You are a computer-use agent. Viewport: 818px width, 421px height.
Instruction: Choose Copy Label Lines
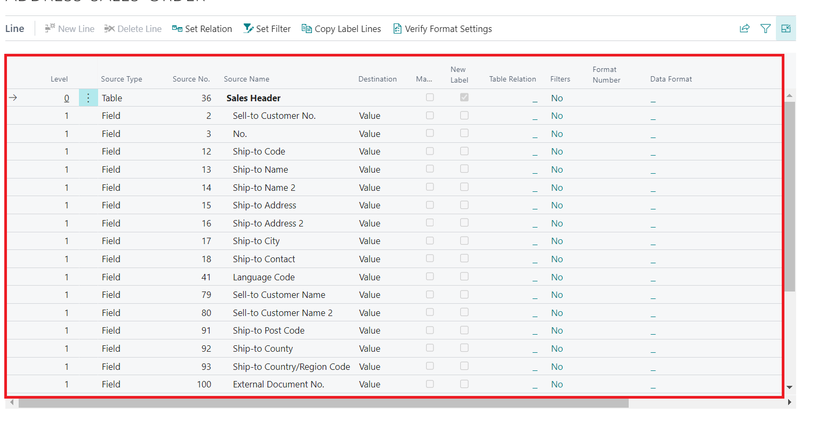(341, 29)
